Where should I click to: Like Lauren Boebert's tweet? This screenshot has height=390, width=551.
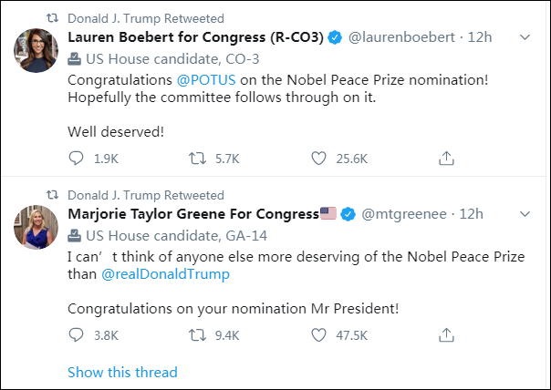point(318,159)
